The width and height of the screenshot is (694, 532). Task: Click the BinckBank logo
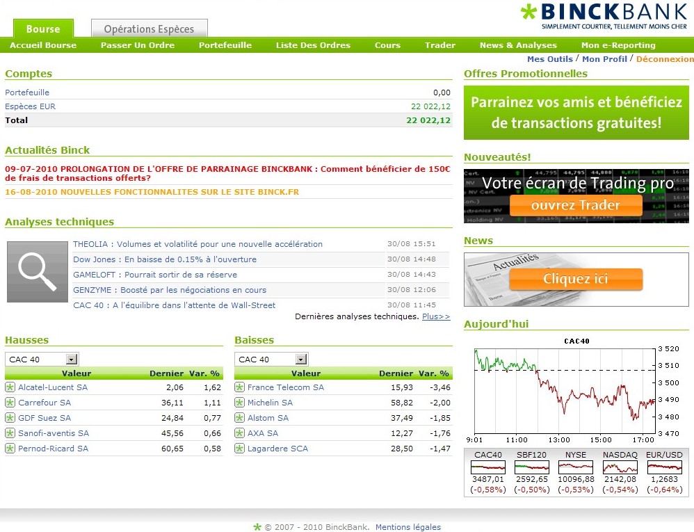coord(604,17)
